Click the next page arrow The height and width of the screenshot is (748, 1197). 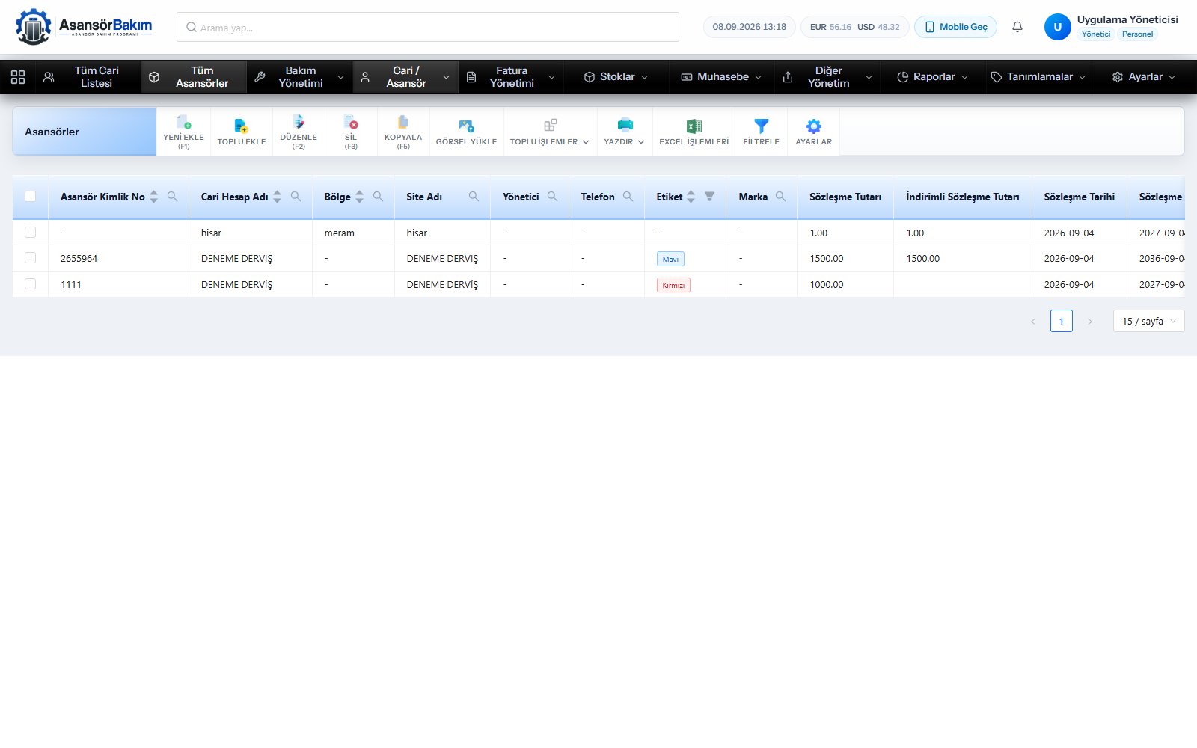click(x=1089, y=321)
